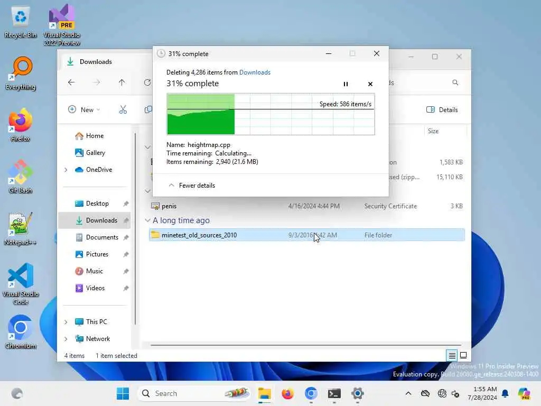Switch to large thumbnails view

[463, 355]
